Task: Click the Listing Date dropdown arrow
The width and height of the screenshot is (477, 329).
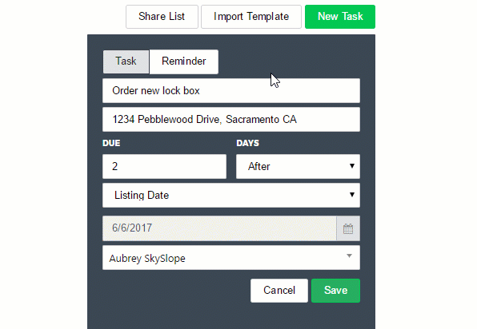Action: point(352,195)
